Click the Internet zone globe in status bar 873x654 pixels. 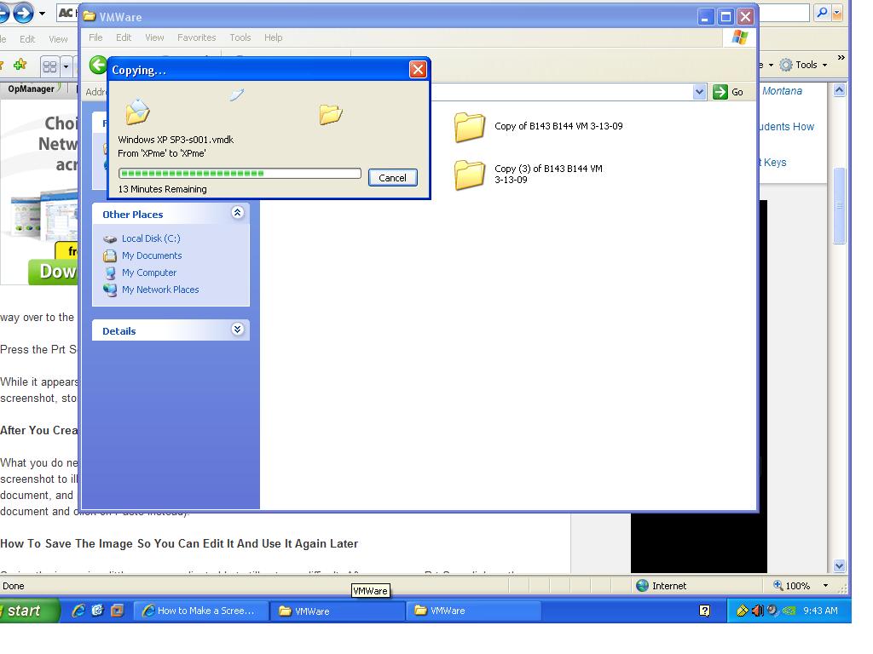click(642, 586)
